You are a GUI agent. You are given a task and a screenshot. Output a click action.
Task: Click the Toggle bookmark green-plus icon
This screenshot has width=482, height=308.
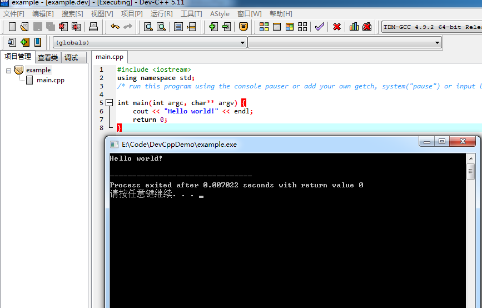(x=25, y=42)
